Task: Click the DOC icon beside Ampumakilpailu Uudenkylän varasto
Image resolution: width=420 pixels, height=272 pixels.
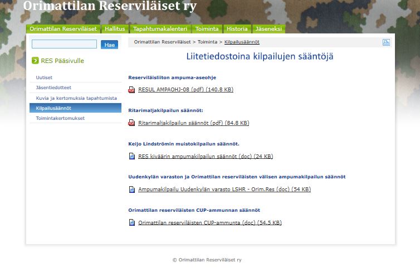Action: point(131,190)
